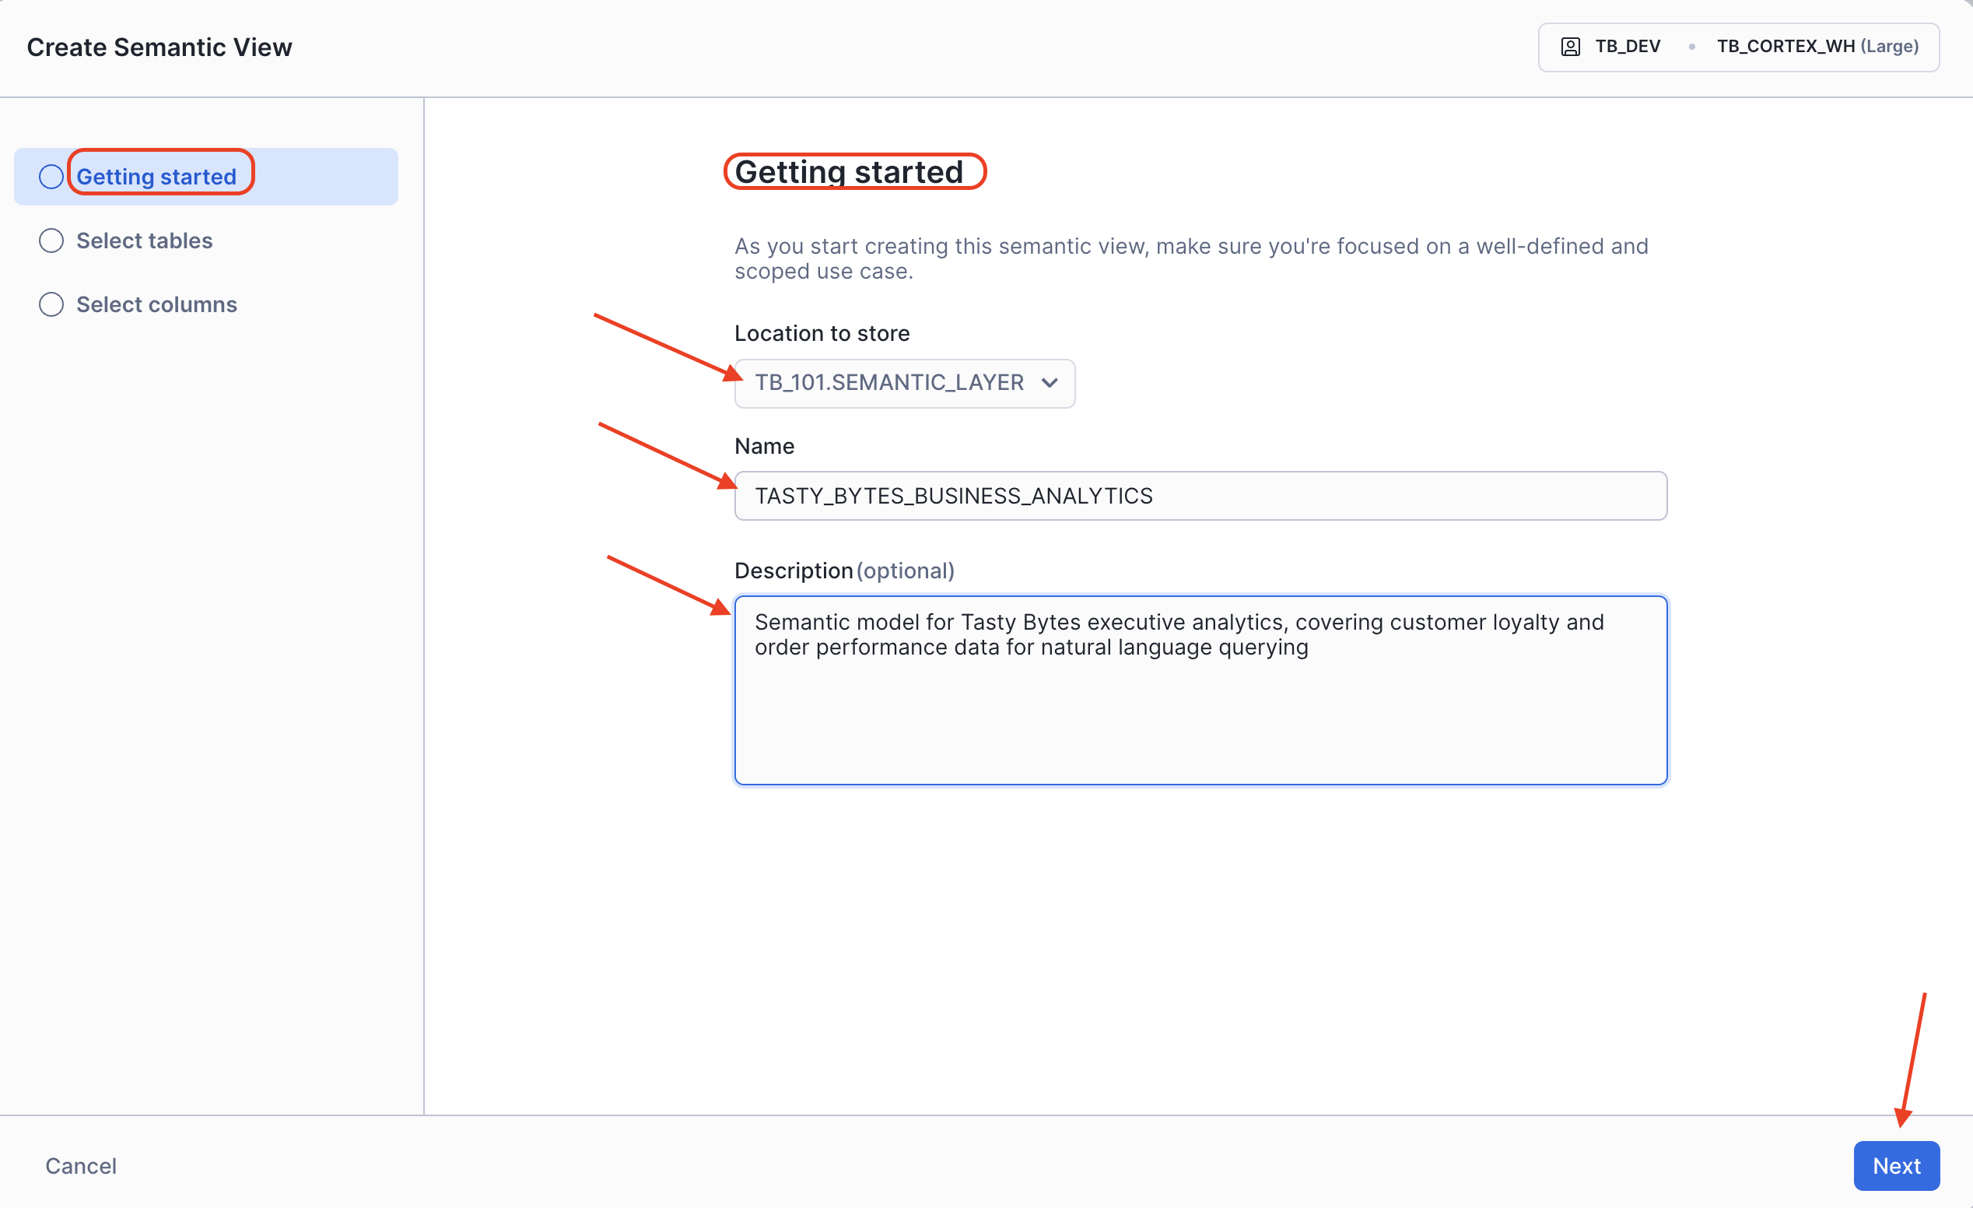Click the user role icon beside TB_DEV

click(x=1570, y=47)
